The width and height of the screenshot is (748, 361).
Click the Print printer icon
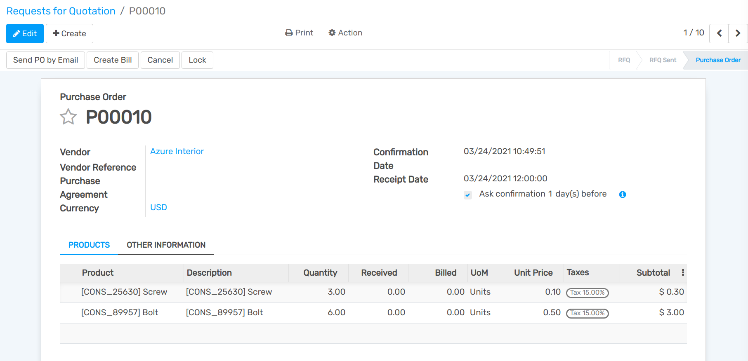[289, 33]
